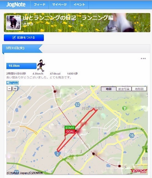The width and height of the screenshot is (152, 178).
Task: Click the green START flag marker
Action: (70, 128)
